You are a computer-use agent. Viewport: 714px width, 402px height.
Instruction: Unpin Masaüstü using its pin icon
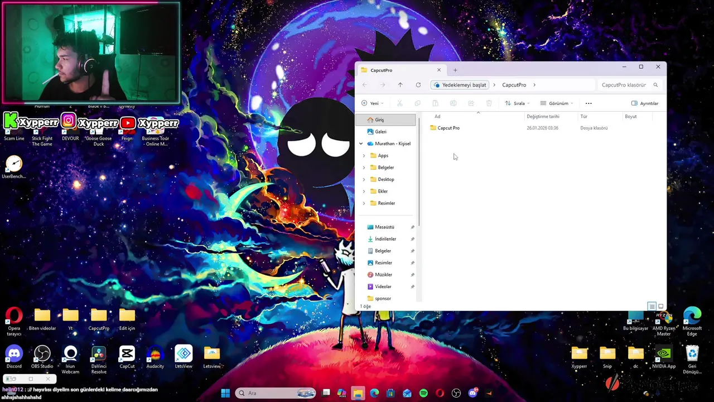point(412,227)
